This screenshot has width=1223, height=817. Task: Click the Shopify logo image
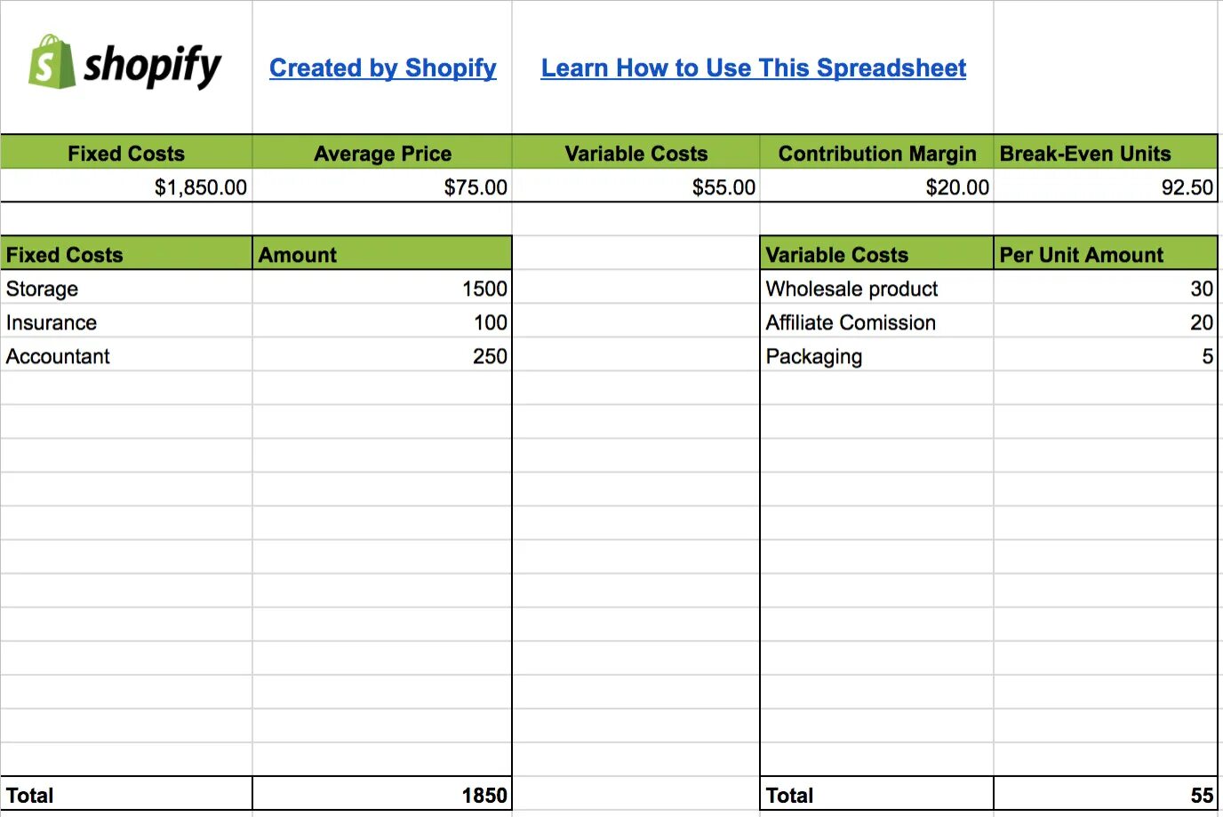pyautogui.click(x=125, y=62)
